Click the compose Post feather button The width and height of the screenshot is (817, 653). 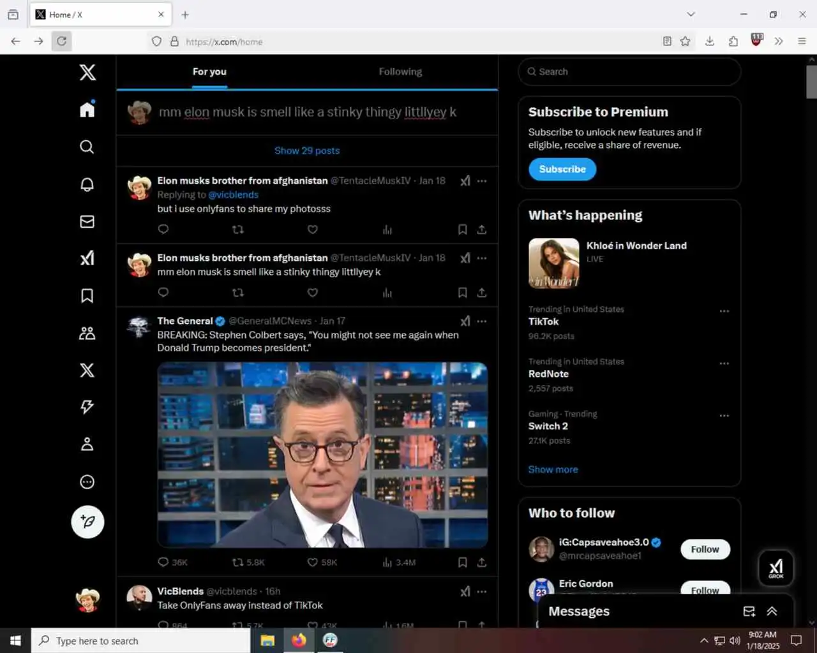87,522
